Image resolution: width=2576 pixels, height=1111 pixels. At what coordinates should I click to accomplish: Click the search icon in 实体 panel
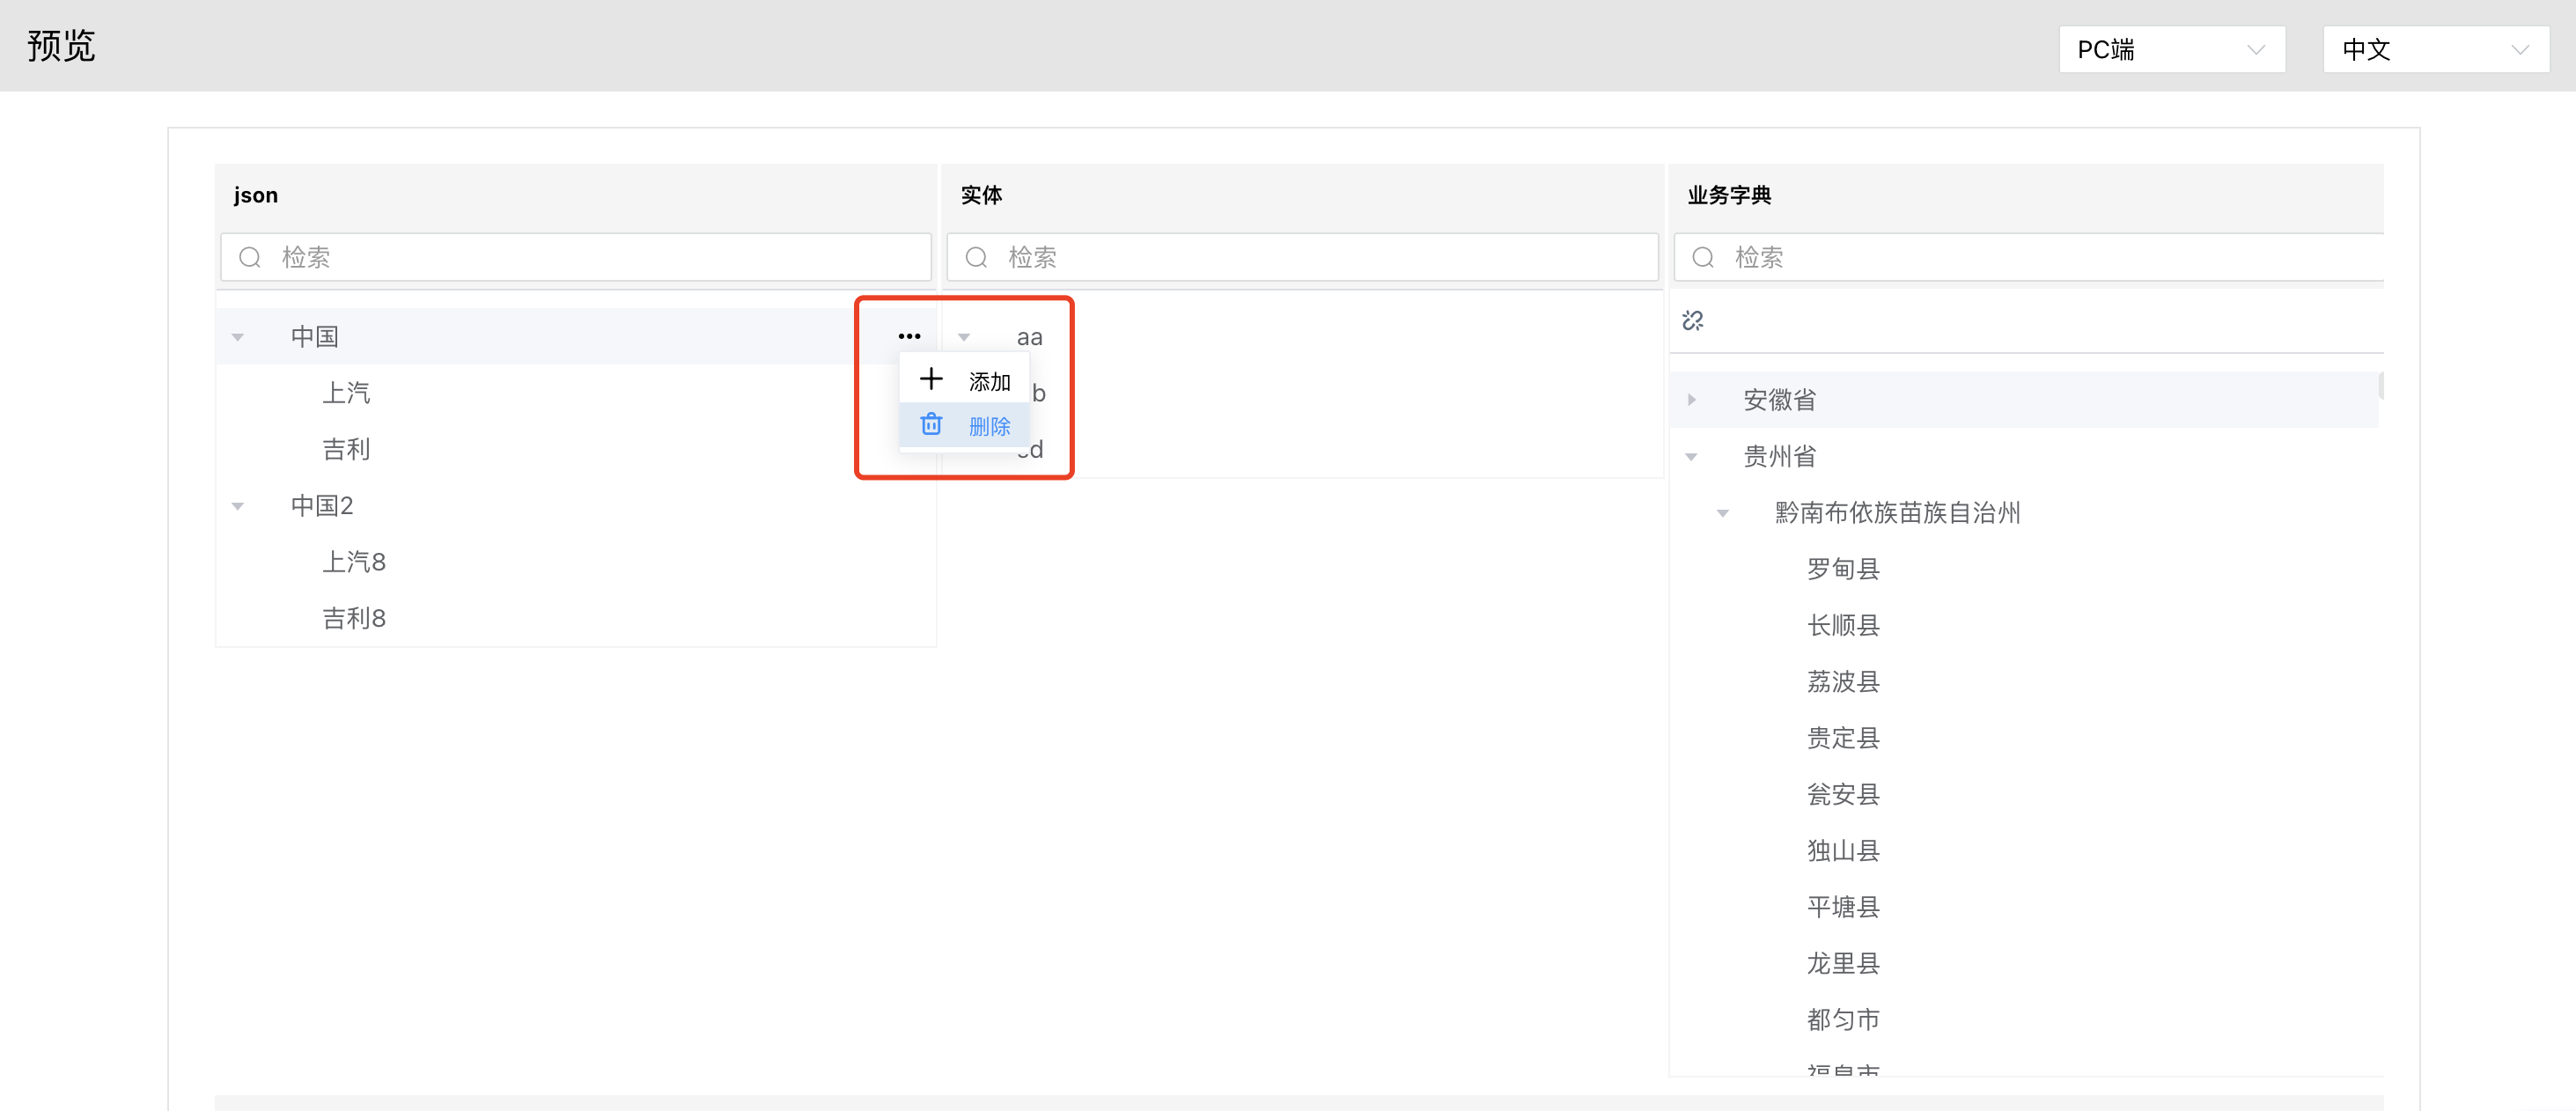point(976,258)
